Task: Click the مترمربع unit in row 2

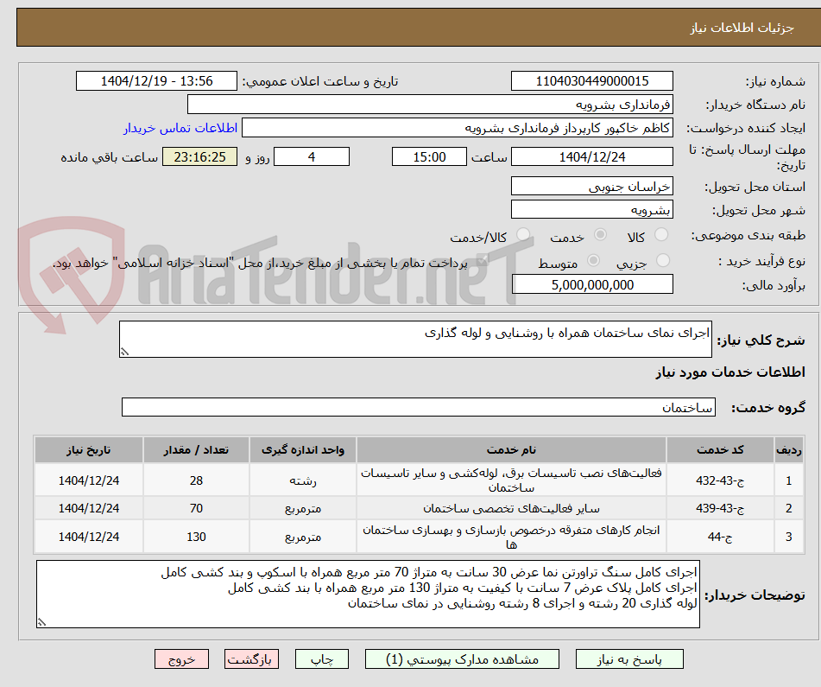Action: point(303,508)
